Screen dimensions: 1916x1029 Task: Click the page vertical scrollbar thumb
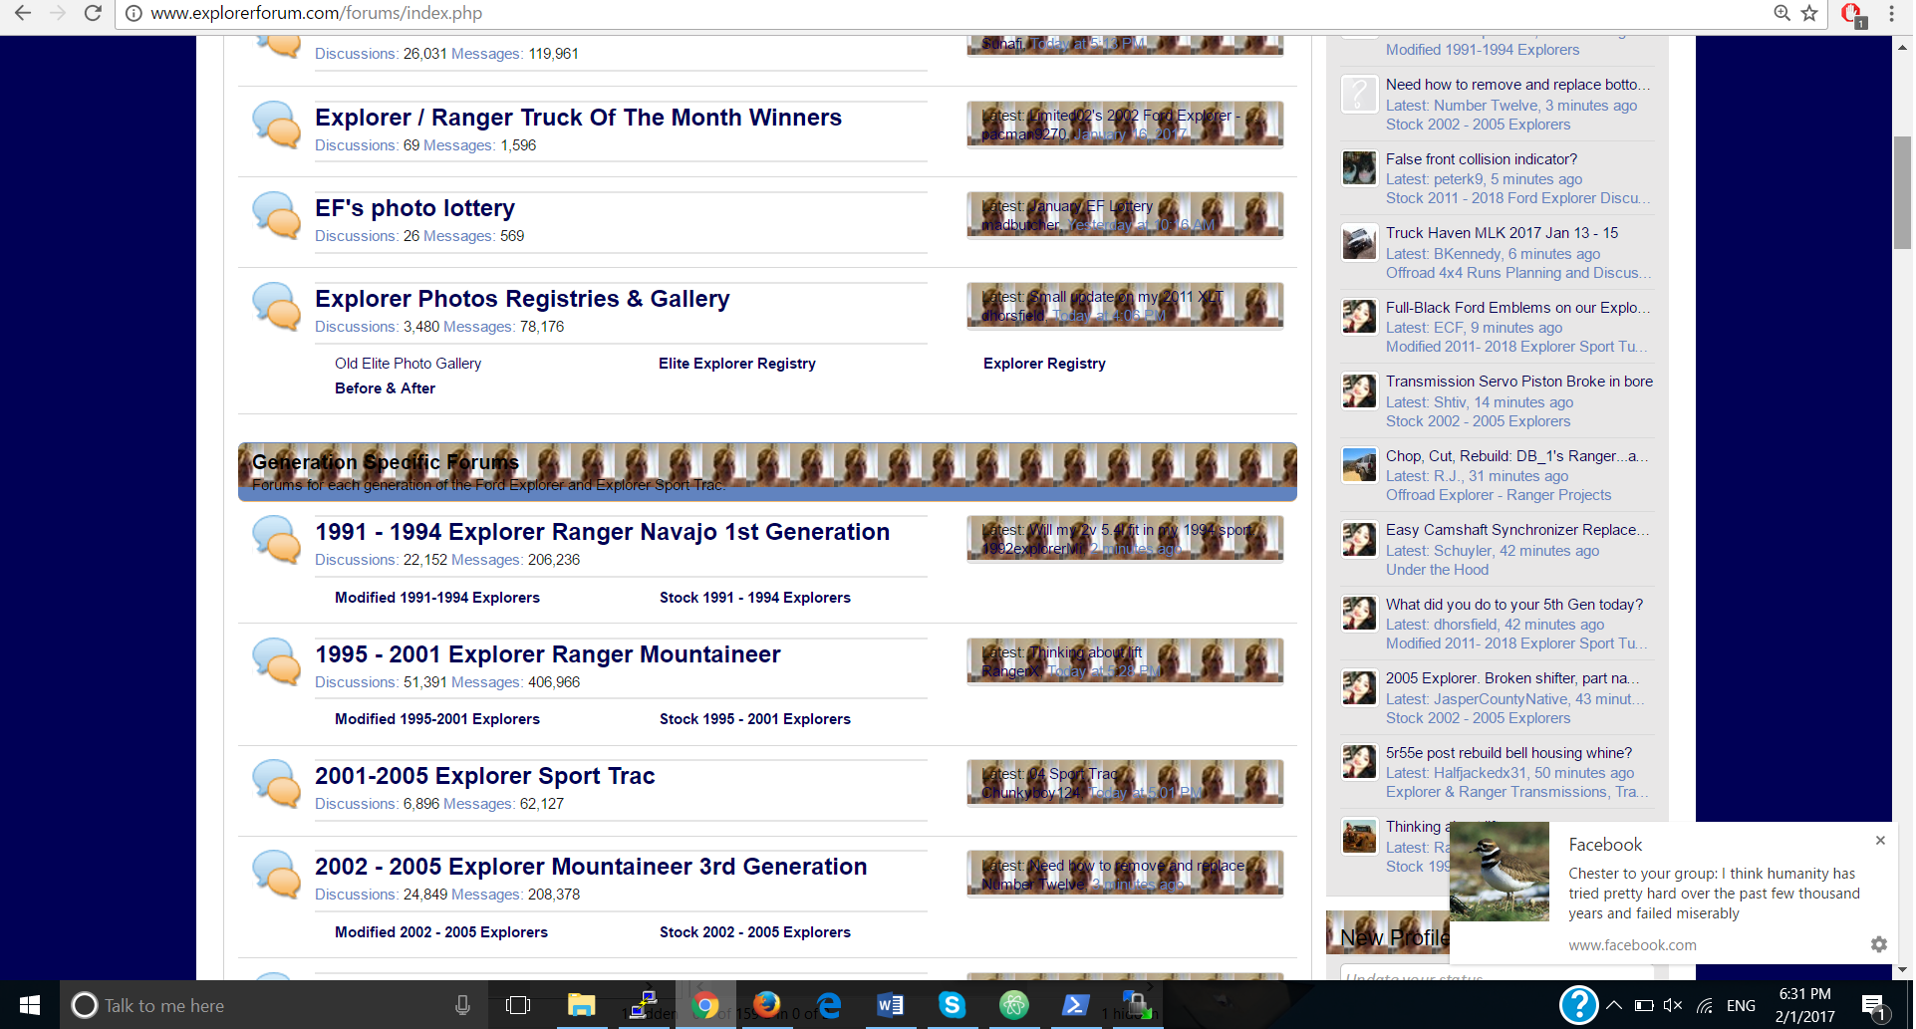pos(1902,192)
